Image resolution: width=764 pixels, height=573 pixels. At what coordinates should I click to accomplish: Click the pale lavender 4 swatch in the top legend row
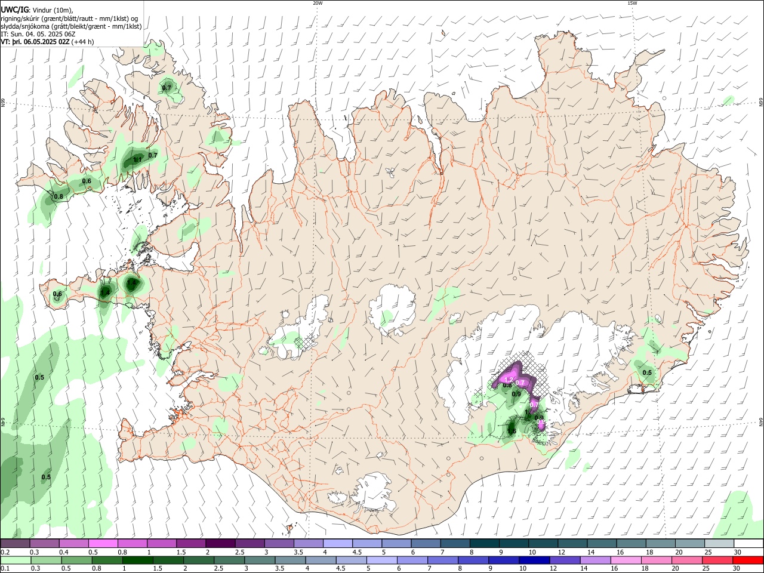point(338,544)
